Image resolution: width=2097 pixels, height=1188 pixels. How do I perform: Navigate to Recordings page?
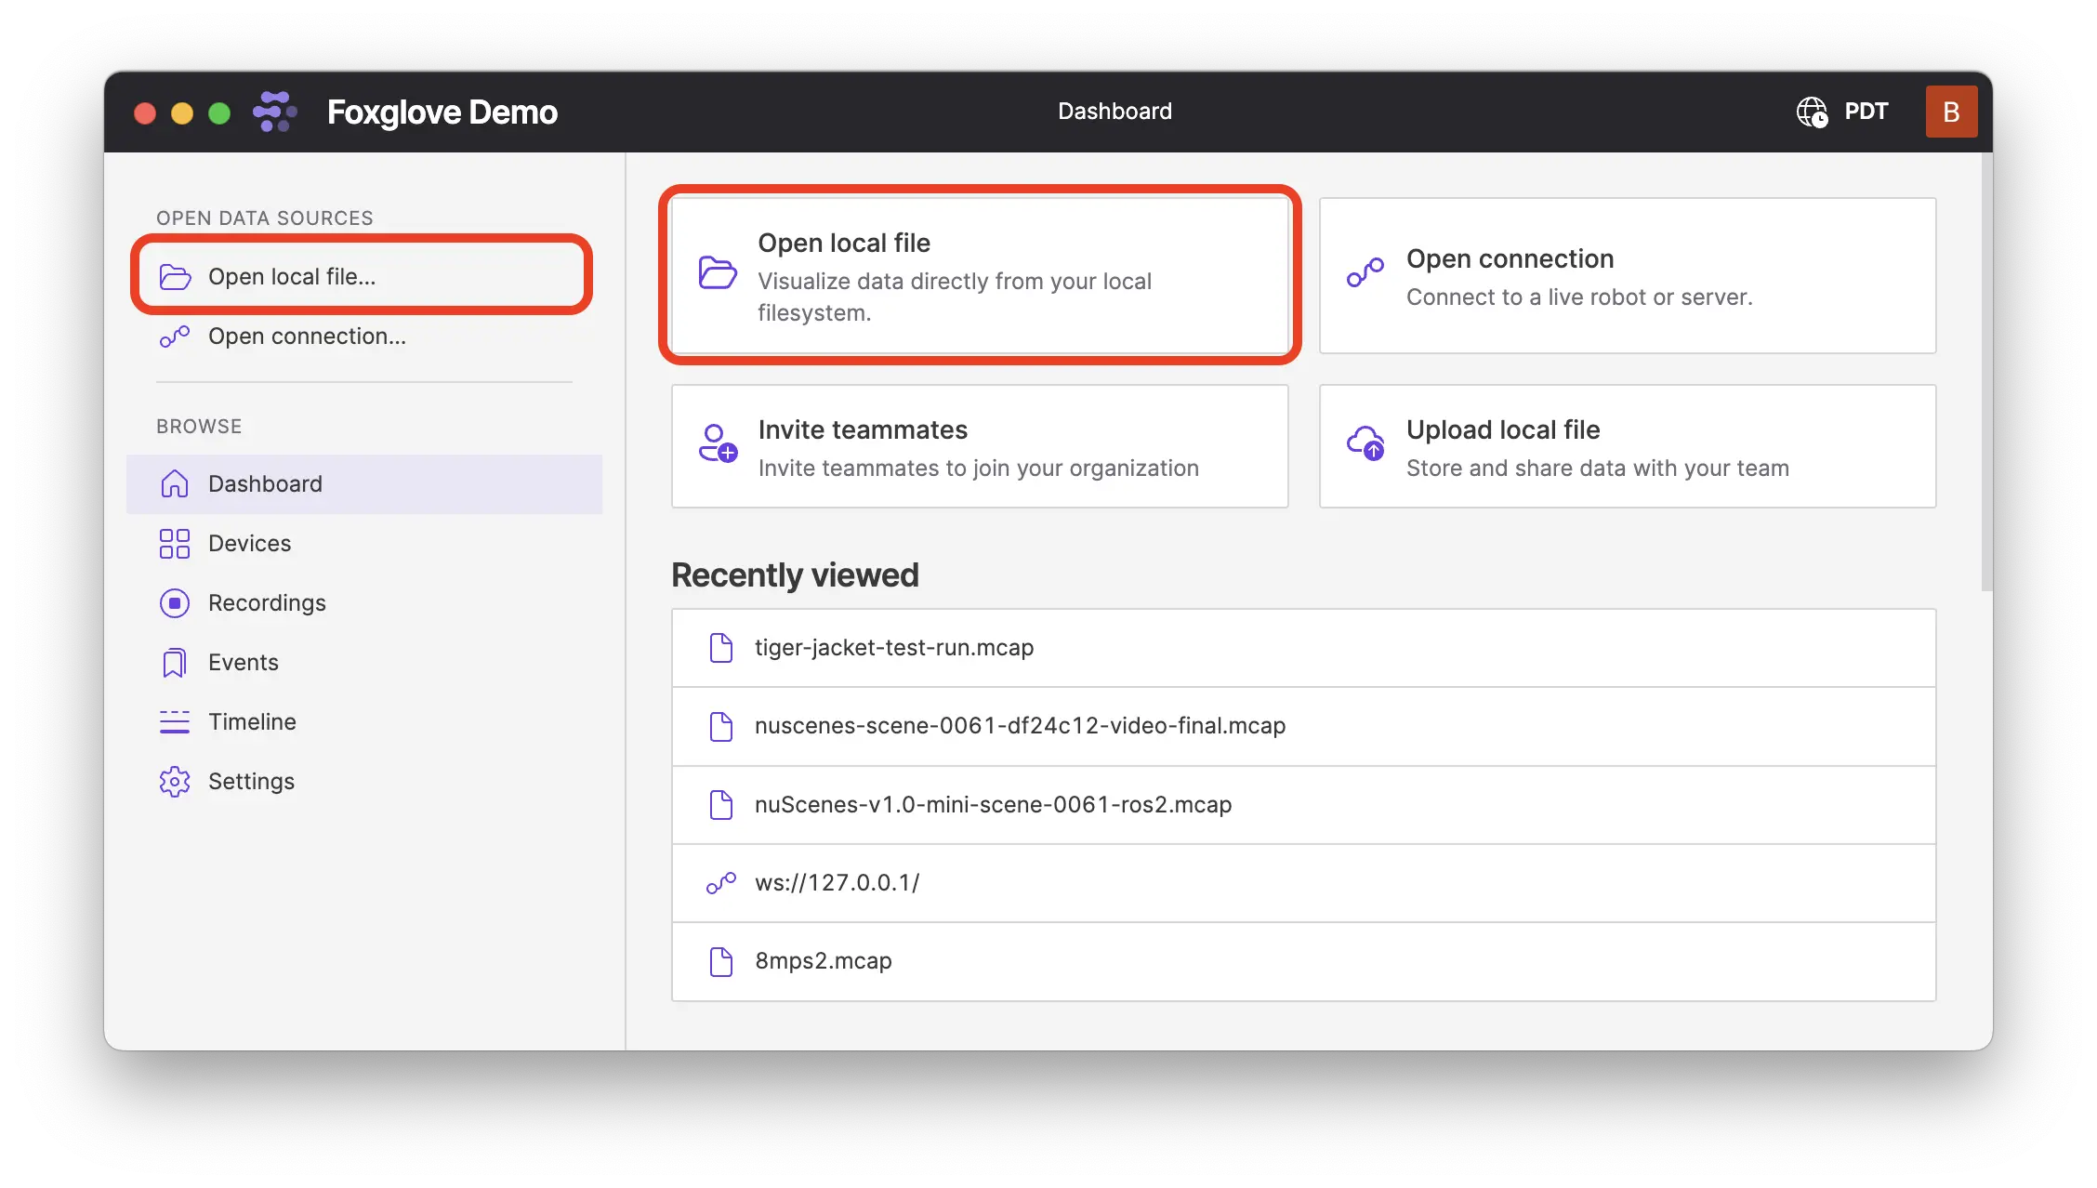pos(364,603)
